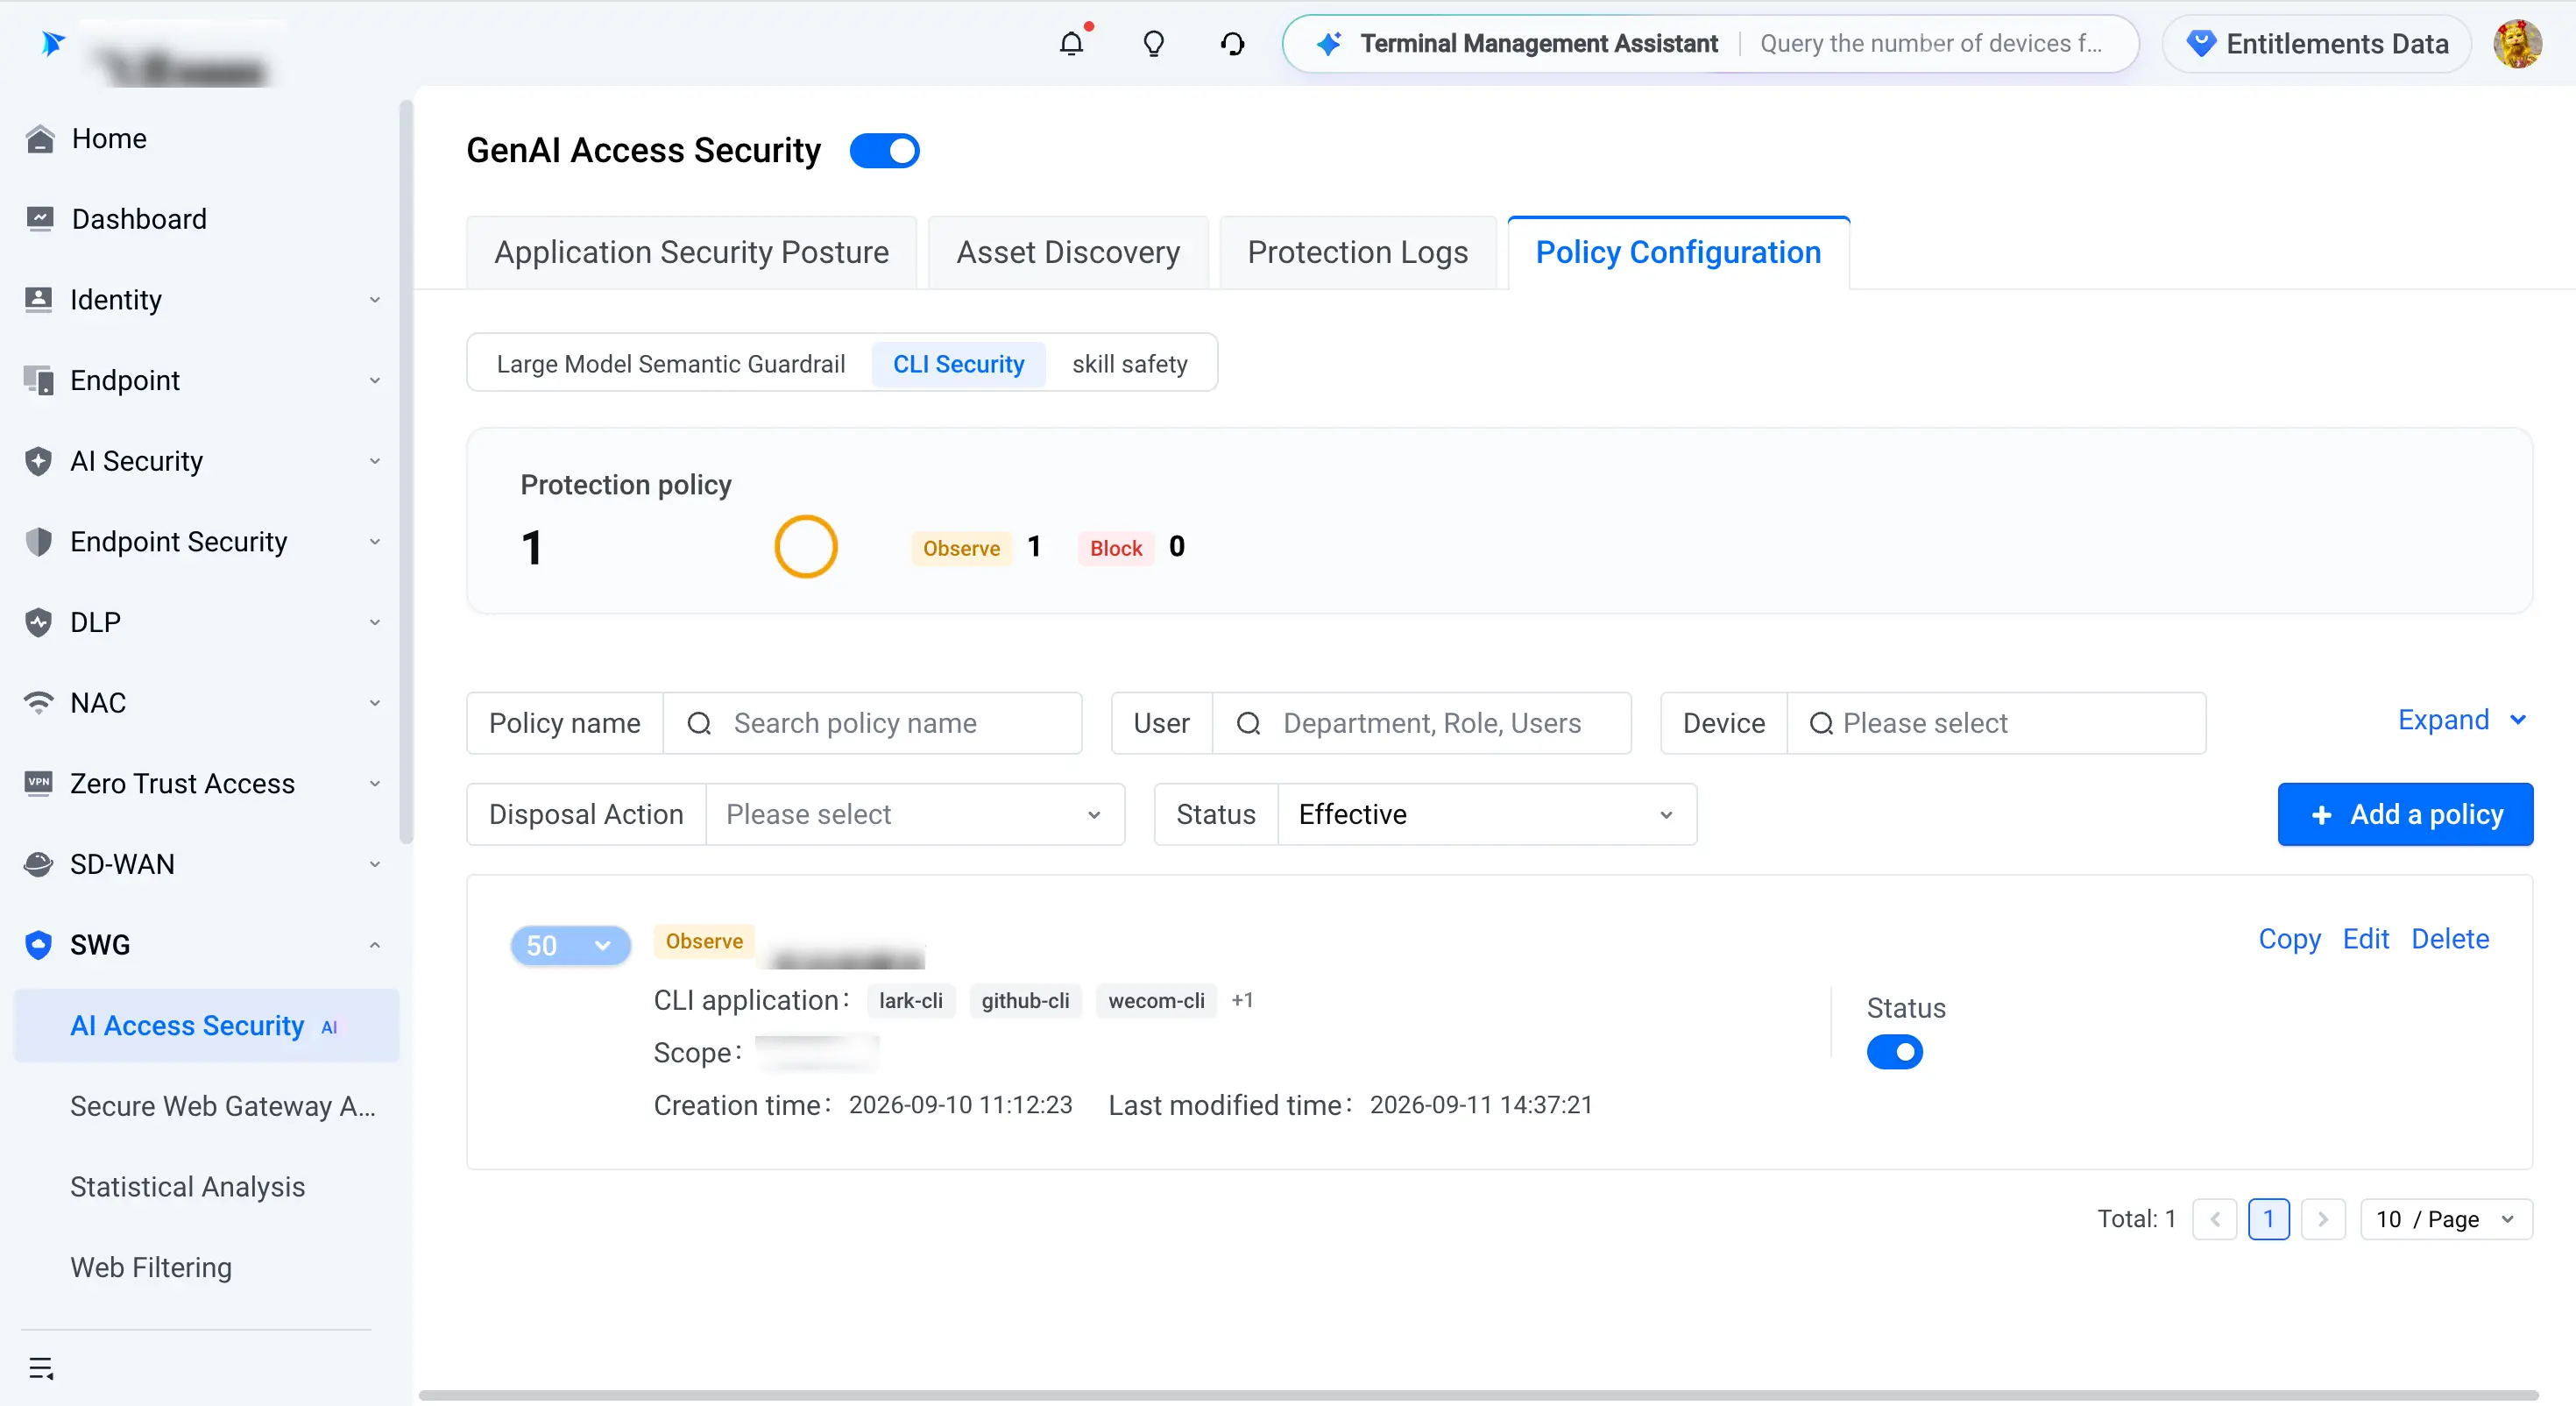
Task: Open the headset support icon
Action: 1233,44
